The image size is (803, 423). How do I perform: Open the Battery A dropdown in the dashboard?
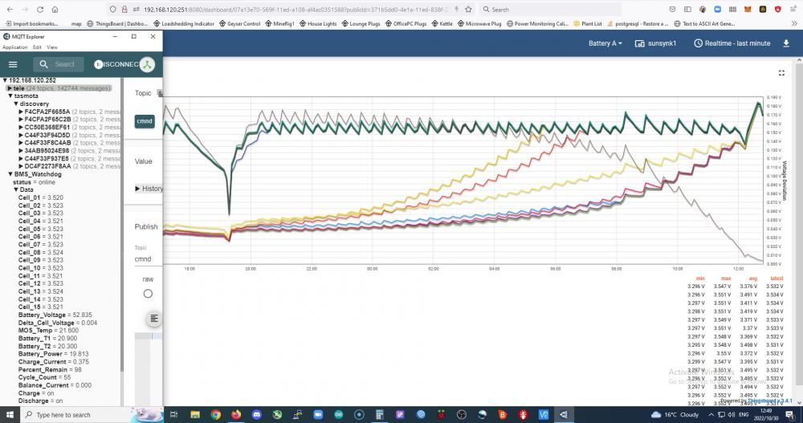click(605, 43)
